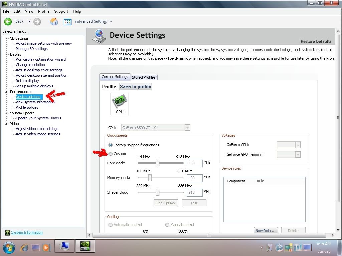The width and height of the screenshot is (342, 256).
Task: Select the GPU device icon
Action: tap(120, 104)
